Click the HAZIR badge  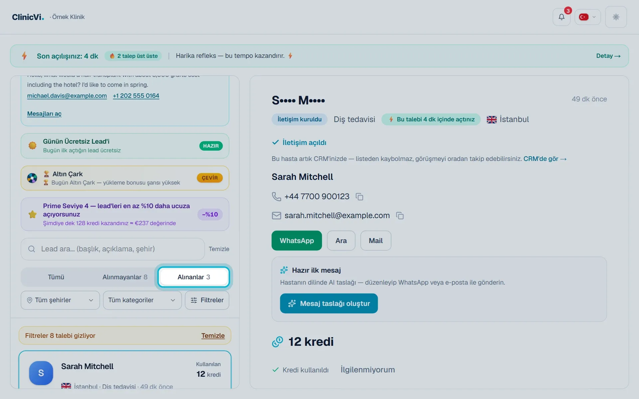[x=211, y=146]
